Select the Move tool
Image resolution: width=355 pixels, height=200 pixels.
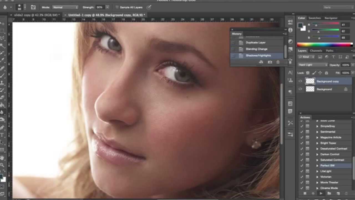[2, 24]
